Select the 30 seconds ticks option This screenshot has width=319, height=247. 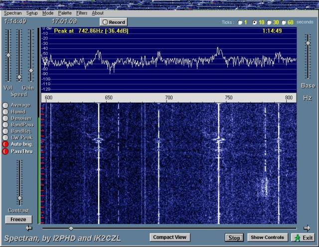269,22
